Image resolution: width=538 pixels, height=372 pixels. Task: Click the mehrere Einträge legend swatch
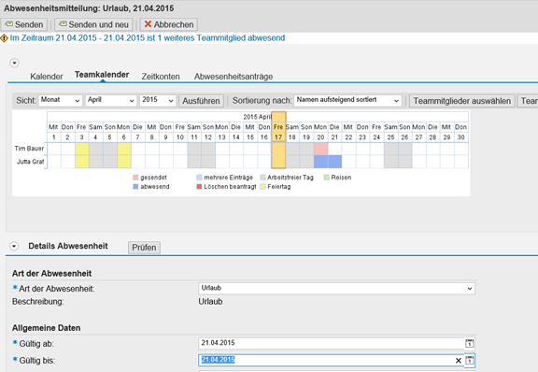[x=199, y=178]
